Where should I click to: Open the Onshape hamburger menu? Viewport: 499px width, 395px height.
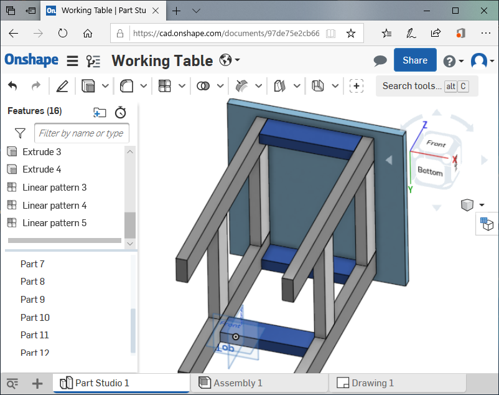point(73,60)
